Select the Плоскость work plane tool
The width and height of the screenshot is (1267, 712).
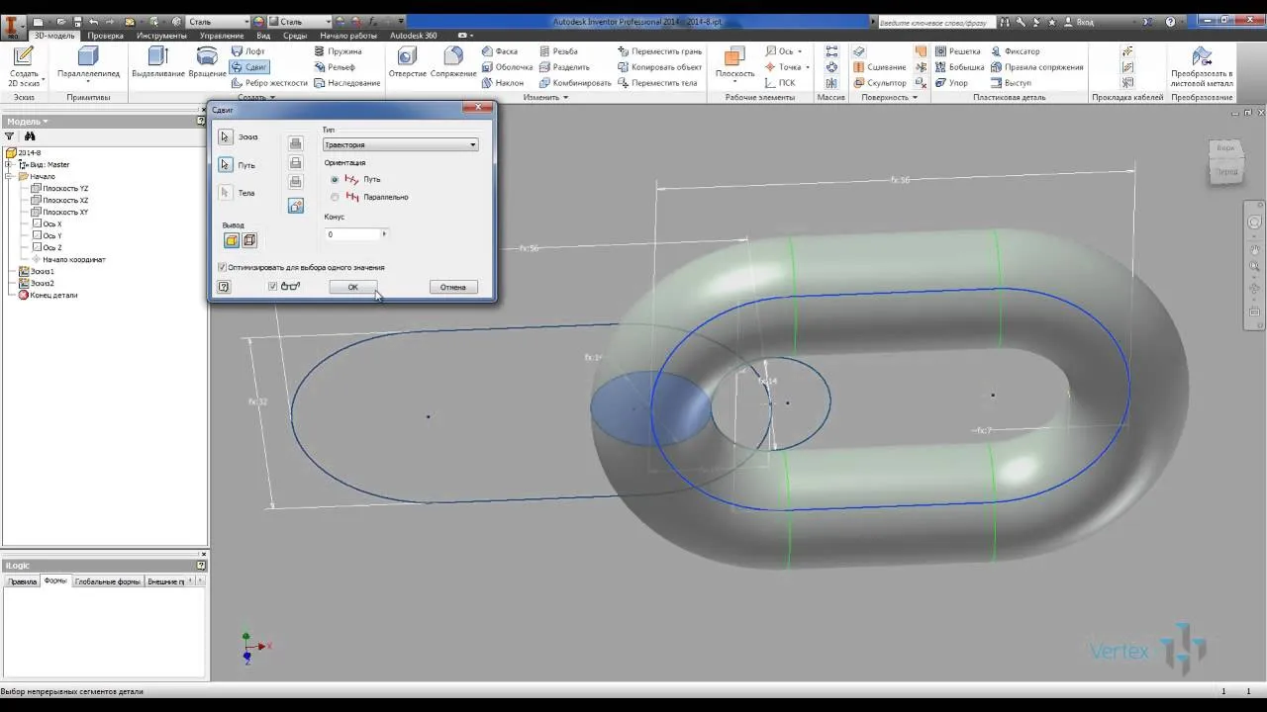click(x=734, y=62)
